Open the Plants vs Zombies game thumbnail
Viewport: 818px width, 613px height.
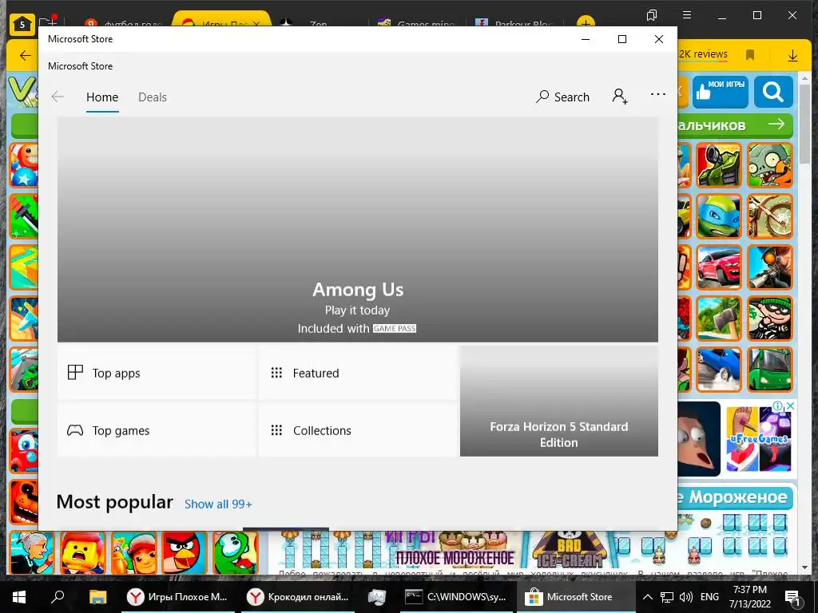[x=770, y=165]
